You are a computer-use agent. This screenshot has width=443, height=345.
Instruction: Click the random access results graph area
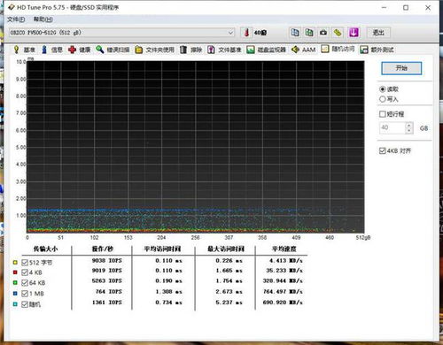pos(195,147)
